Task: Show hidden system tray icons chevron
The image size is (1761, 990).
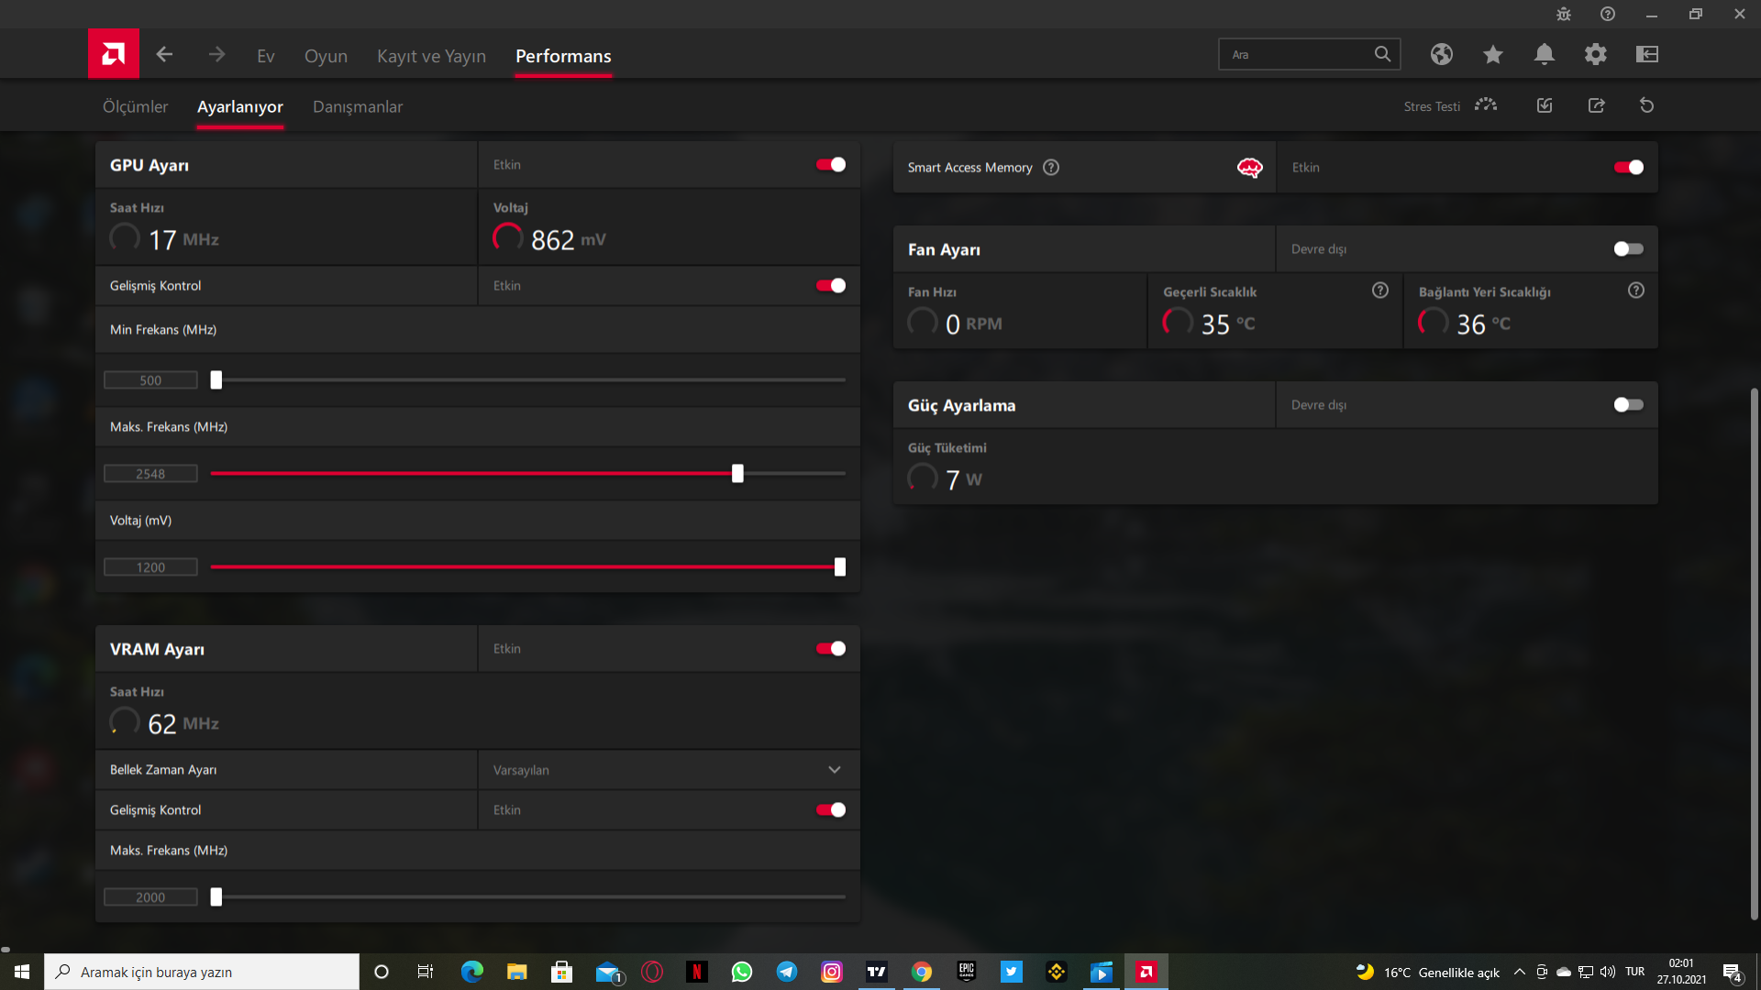Action: pyautogui.click(x=1519, y=972)
